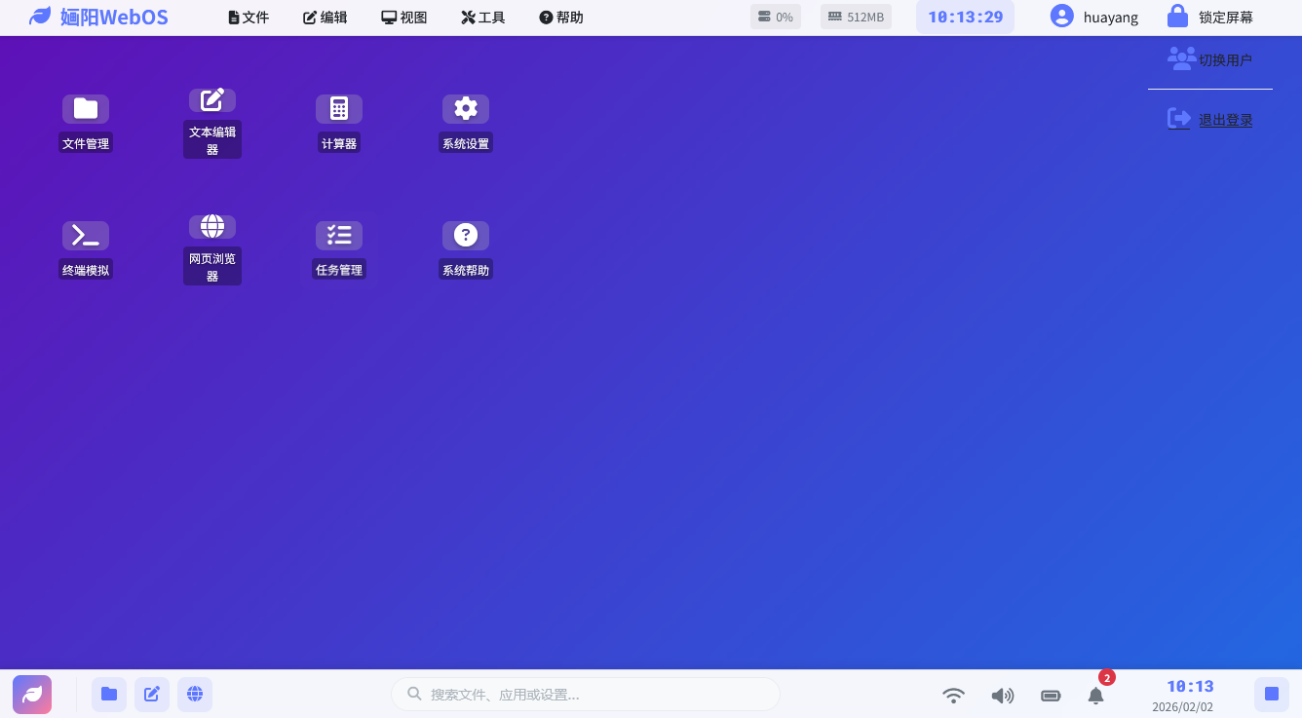The image size is (1302, 718).
Task: Open the 编辑 menu
Action: pyautogui.click(x=325, y=17)
